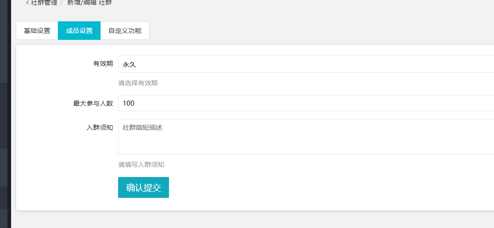The height and width of the screenshot is (228, 494).
Task: Click the 请填写入群须知 hint text
Action: pyautogui.click(x=141, y=165)
